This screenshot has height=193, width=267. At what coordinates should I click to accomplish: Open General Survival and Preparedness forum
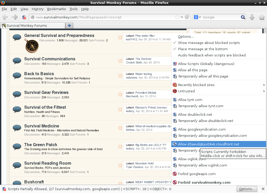point(59,35)
